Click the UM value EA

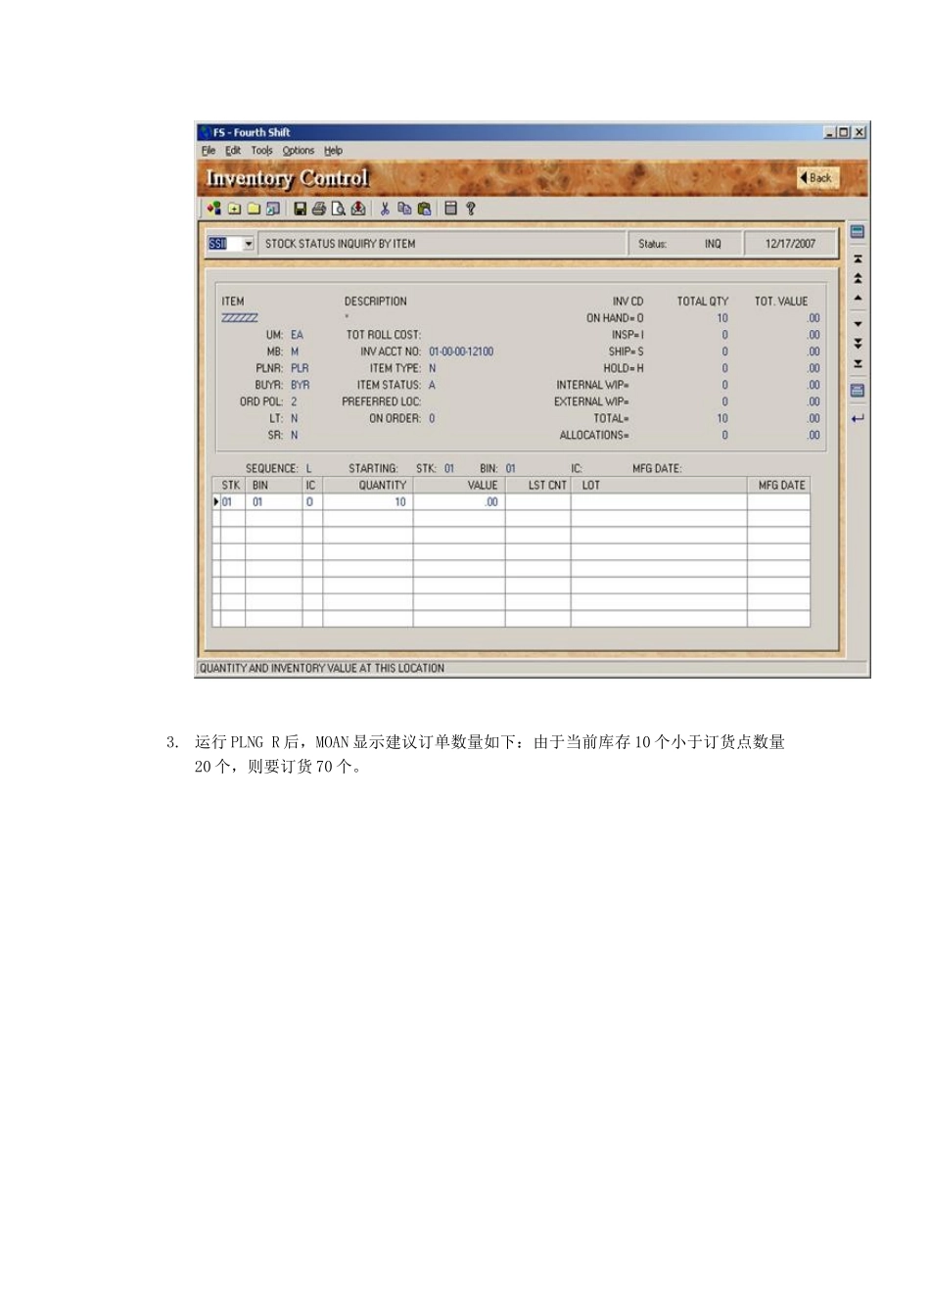[x=297, y=335]
